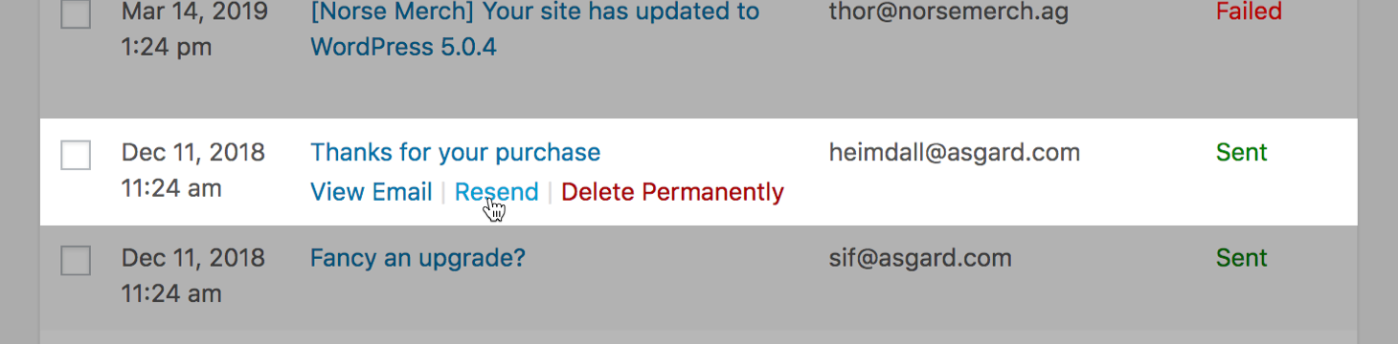Image resolution: width=1398 pixels, height=344 pixels.
Task: Open the Thanks for your purchase subject link
Action: 456,152
